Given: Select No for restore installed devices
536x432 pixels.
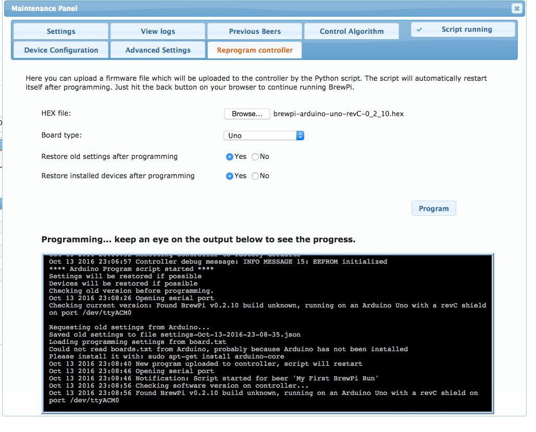Looking at the screenshot, I should pos(255,176).
